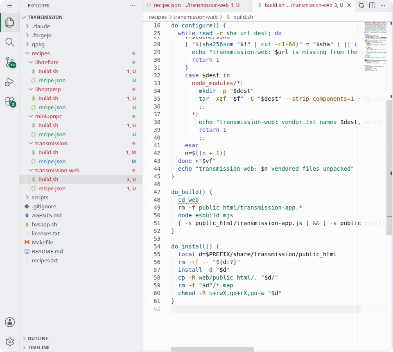Image resolution: width=393 pixels, height=352 pixels.
Task: Open the bvsapp.sh file
Action: pyautogui.click(x=81, y=224)
